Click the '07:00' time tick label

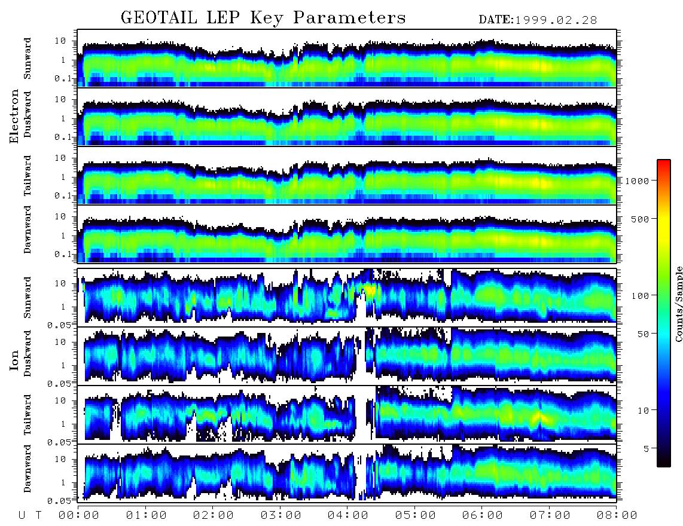(550, 515)
